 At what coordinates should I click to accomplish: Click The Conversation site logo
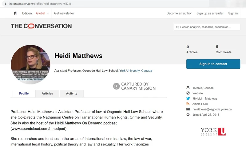pos(41,26)
